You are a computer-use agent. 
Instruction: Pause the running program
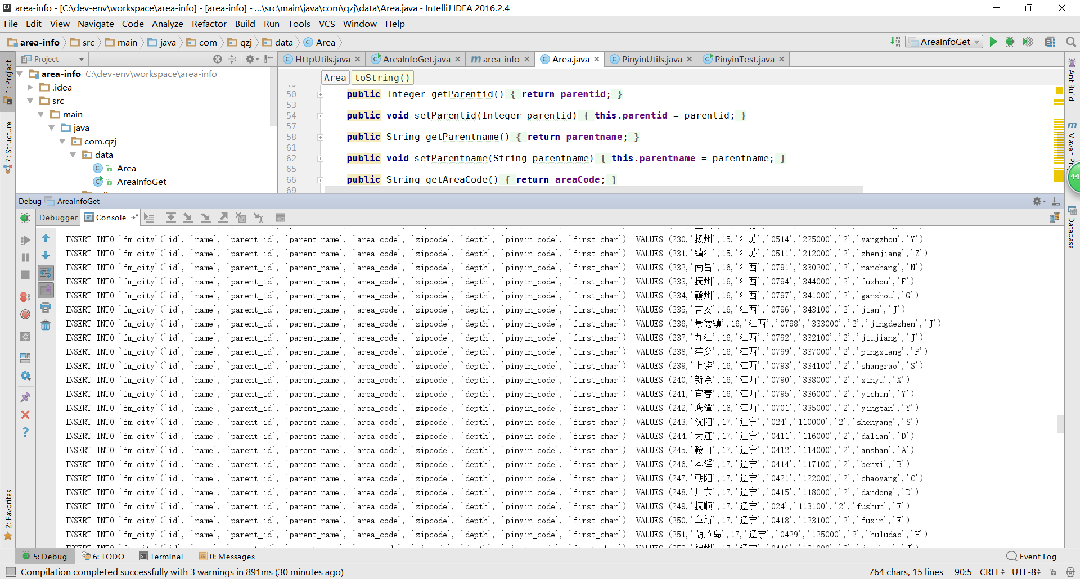[x=25, y=257]
